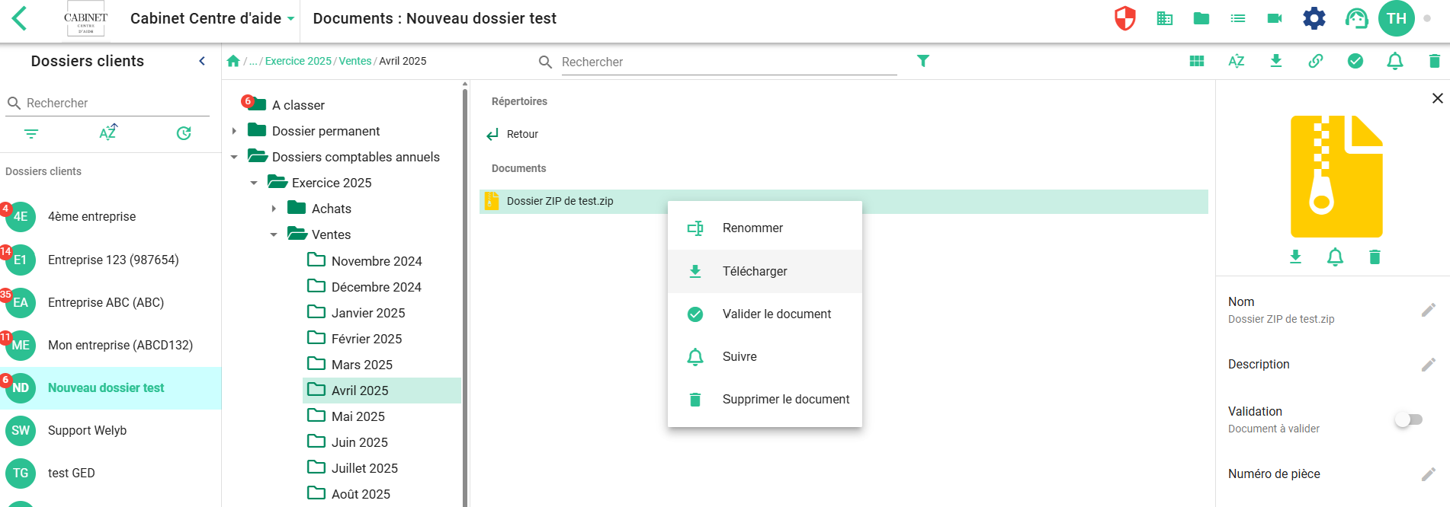Edit the Nom field pencil
The image size is (1450, 507).
(x=1429, y=310)
